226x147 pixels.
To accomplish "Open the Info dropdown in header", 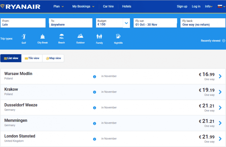I will 208,6.
